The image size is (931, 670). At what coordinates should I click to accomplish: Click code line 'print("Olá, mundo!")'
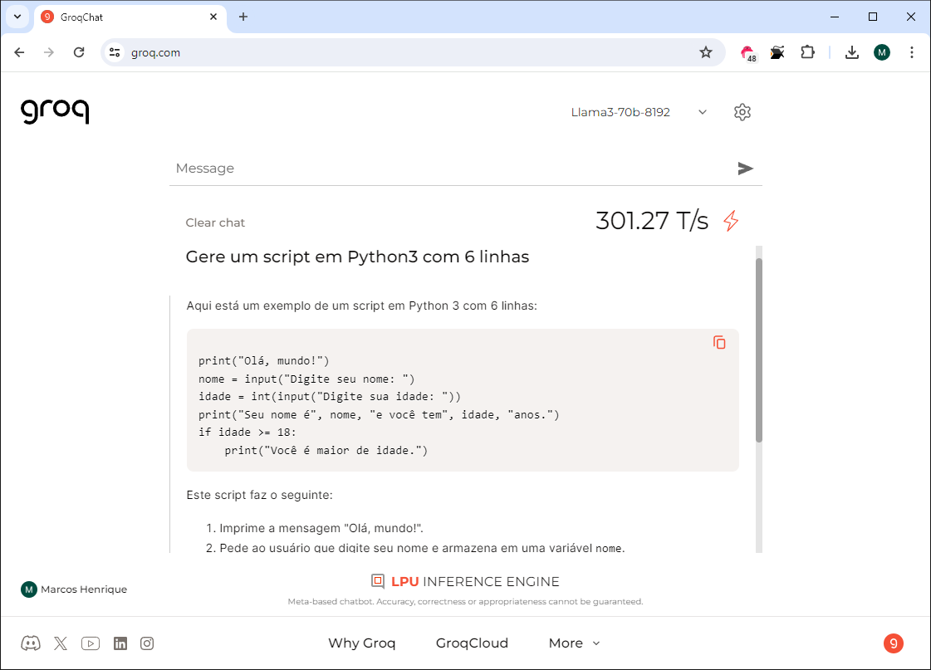pyautogui.click(x=263, y=361)
